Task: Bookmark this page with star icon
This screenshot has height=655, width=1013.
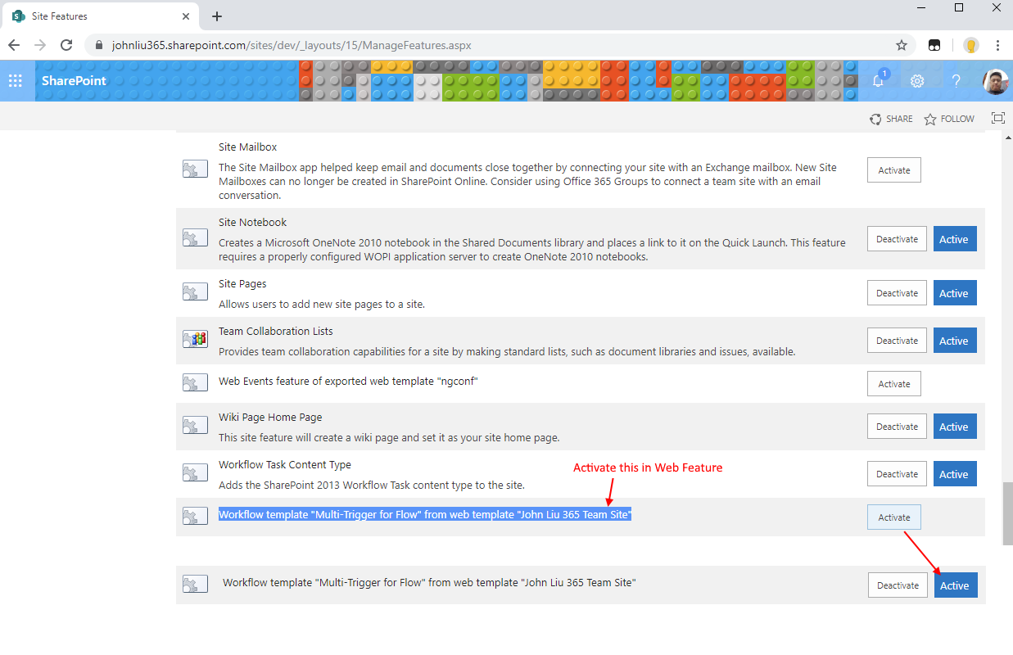Action: pyautogui.click(x=902, y=45)
